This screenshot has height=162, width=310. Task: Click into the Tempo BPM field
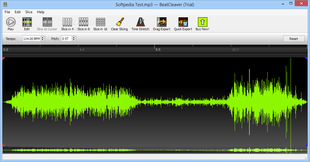coord(32,38)
